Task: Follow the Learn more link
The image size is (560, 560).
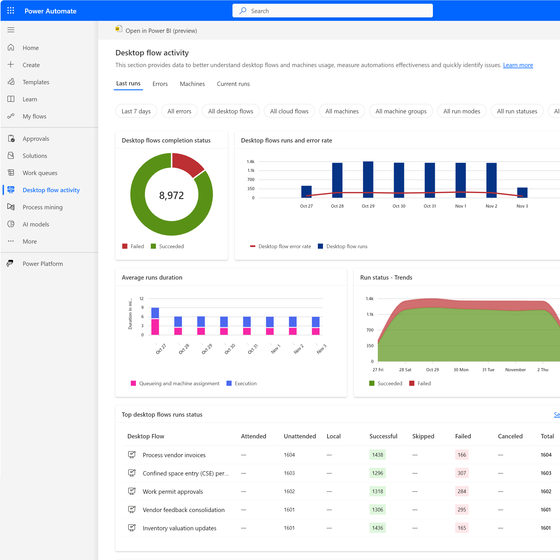Action: pyautogui.click(x=518, y=65)
